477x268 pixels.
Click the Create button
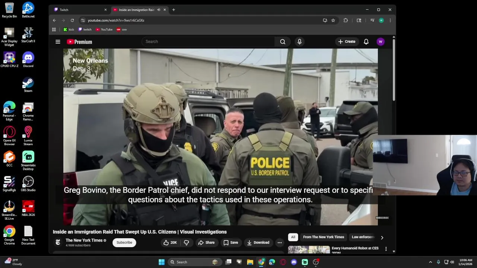[347, 42]
